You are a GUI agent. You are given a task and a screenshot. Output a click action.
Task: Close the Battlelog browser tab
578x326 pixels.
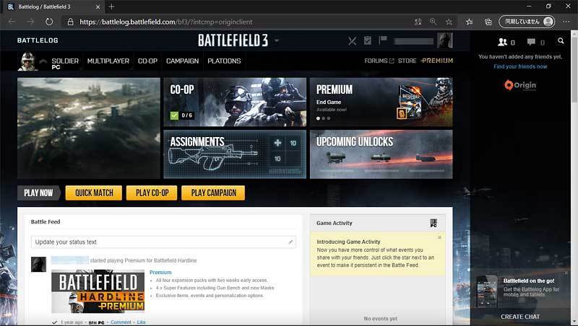[x=98, y=6]
